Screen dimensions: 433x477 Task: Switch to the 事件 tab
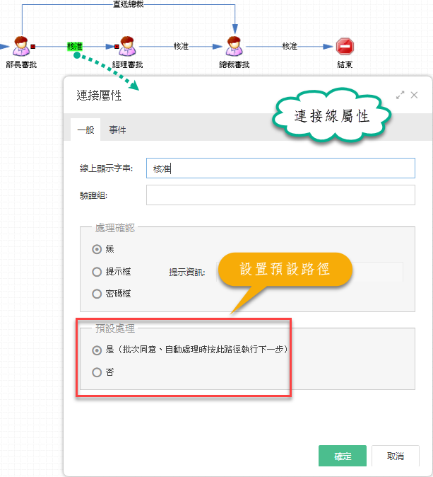(x=117, y=130)
